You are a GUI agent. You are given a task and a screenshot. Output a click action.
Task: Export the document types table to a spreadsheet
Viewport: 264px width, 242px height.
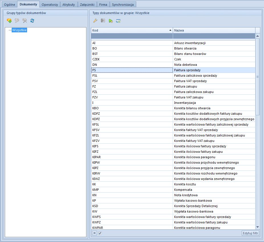point(118,21)
